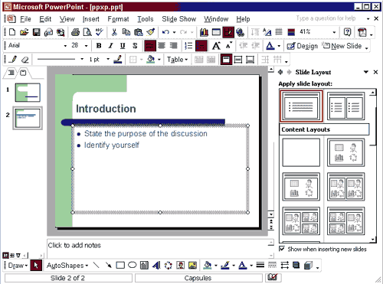
Task: Click the notes area to add notes
Action: (158, 248)
